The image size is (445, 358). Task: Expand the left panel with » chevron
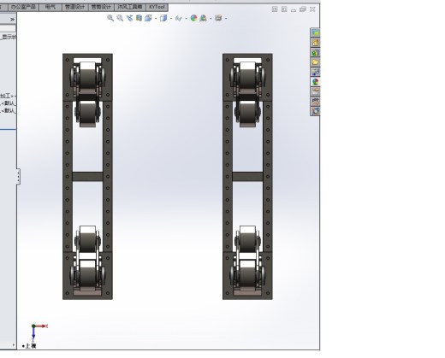tap(12, 20)
